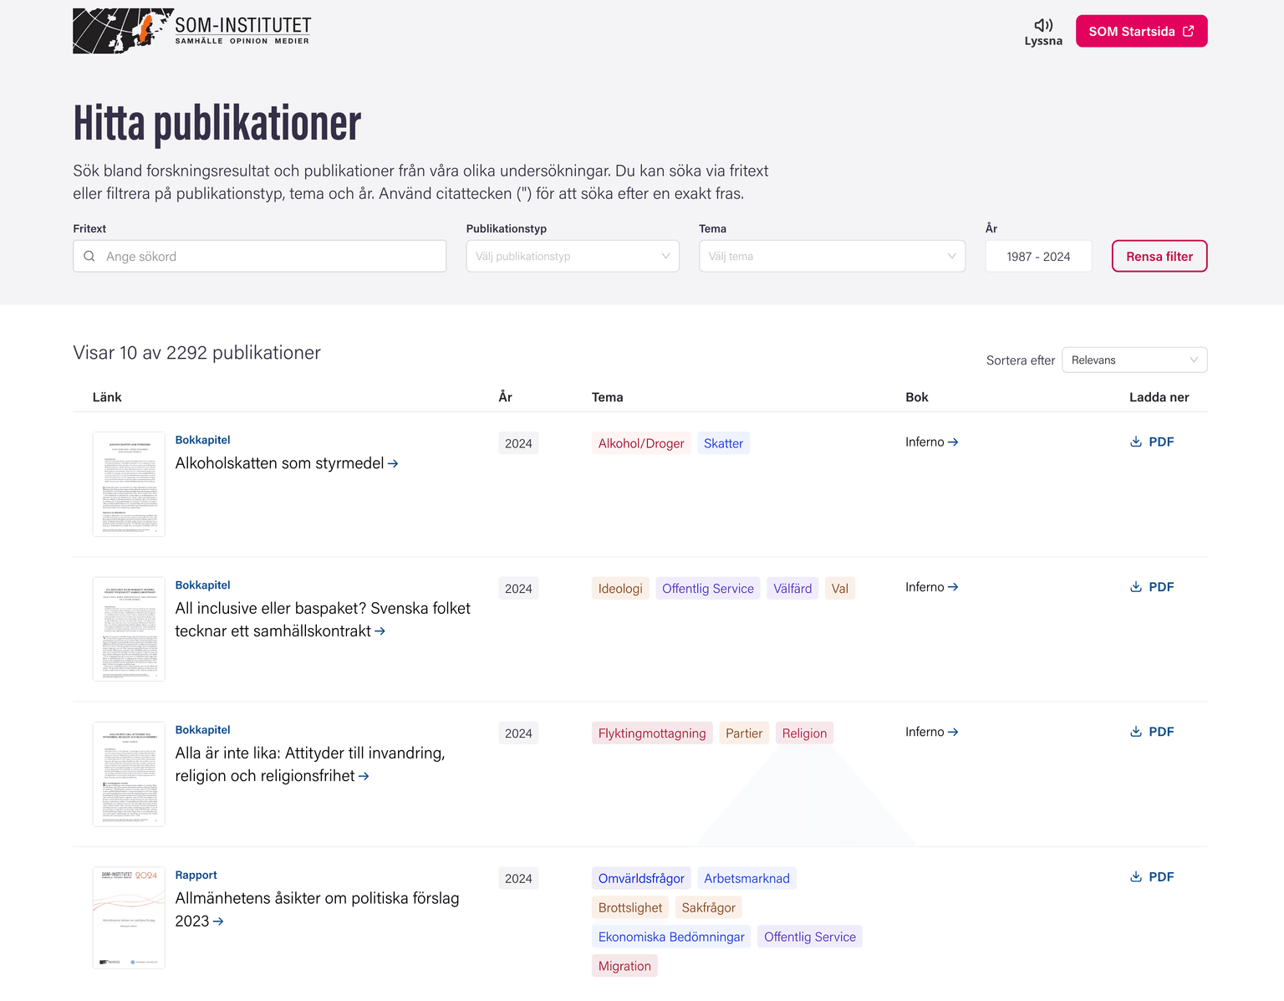Image resolution: width=1284 pixels, height=1001 pixels.
Task: Click the year range field 1987 - 2024
Action: [1038, 256]
